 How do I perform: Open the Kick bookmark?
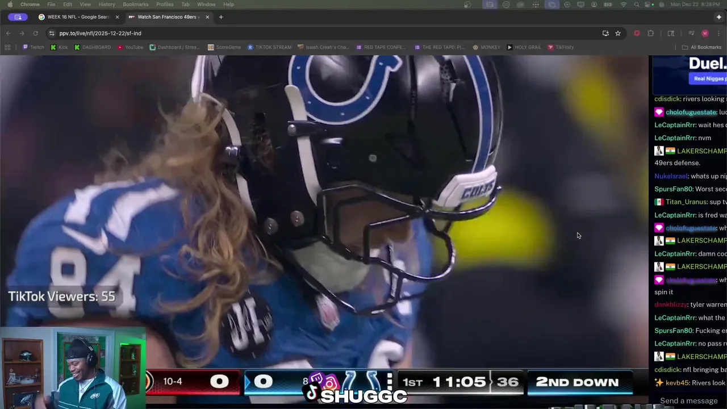coord(59,47)
